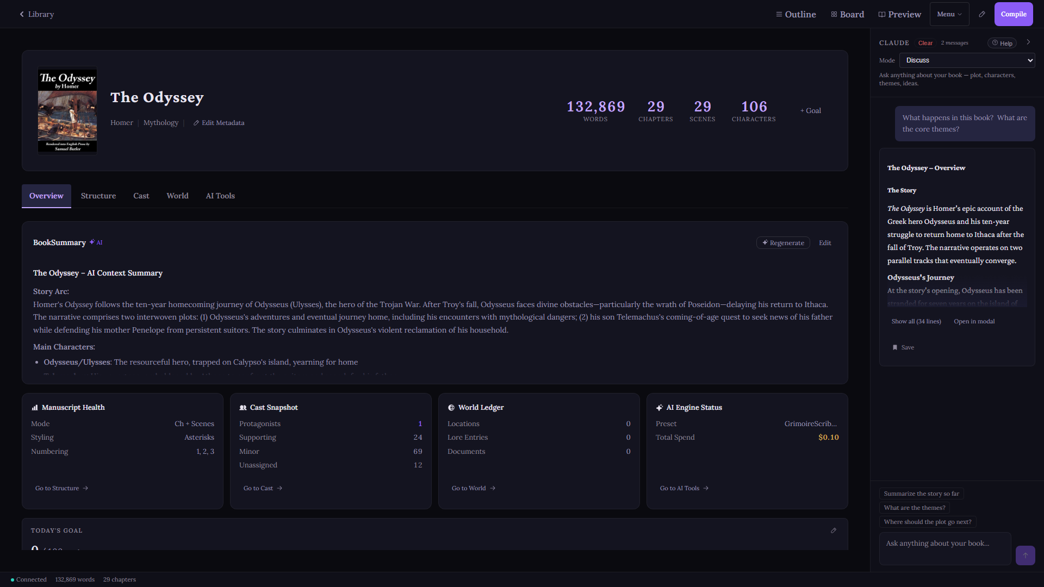Click the 29 Scenes stat
The width and height of the screenshot is (1044, 587).
point(702,110)
